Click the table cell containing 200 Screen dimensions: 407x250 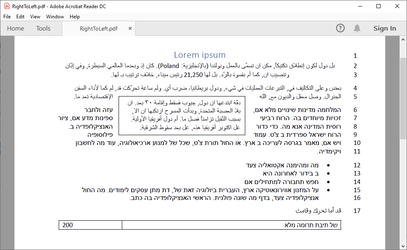tap(90, 225)
